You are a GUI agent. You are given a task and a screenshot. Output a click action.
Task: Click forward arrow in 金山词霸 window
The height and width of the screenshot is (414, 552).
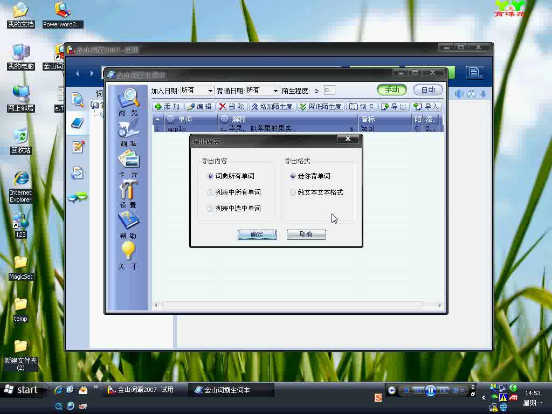pyautogui.click(x=92, y=73)
